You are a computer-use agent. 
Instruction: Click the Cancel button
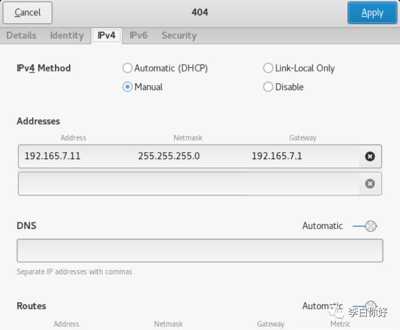point(27,13)
